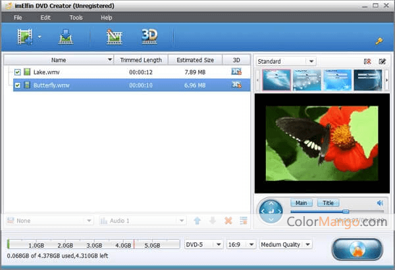Expand the Standard template dropdown
The height and width of the screenshot is (270, 395).
click(286, 62)
